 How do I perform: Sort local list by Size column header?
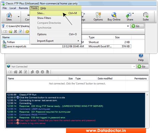[x=122, y=37]
